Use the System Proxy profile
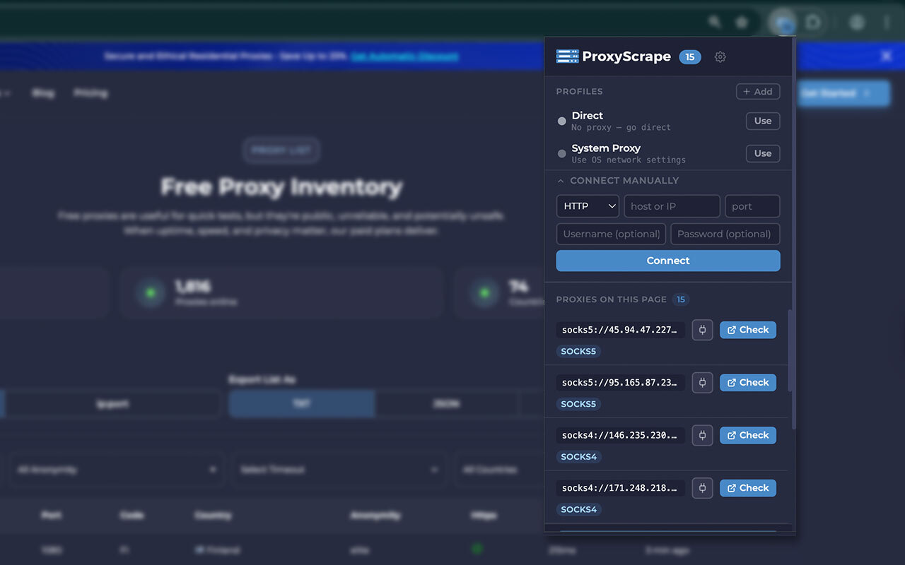The height and width of the screenshot is (565, 905). (x=763, y=153)
